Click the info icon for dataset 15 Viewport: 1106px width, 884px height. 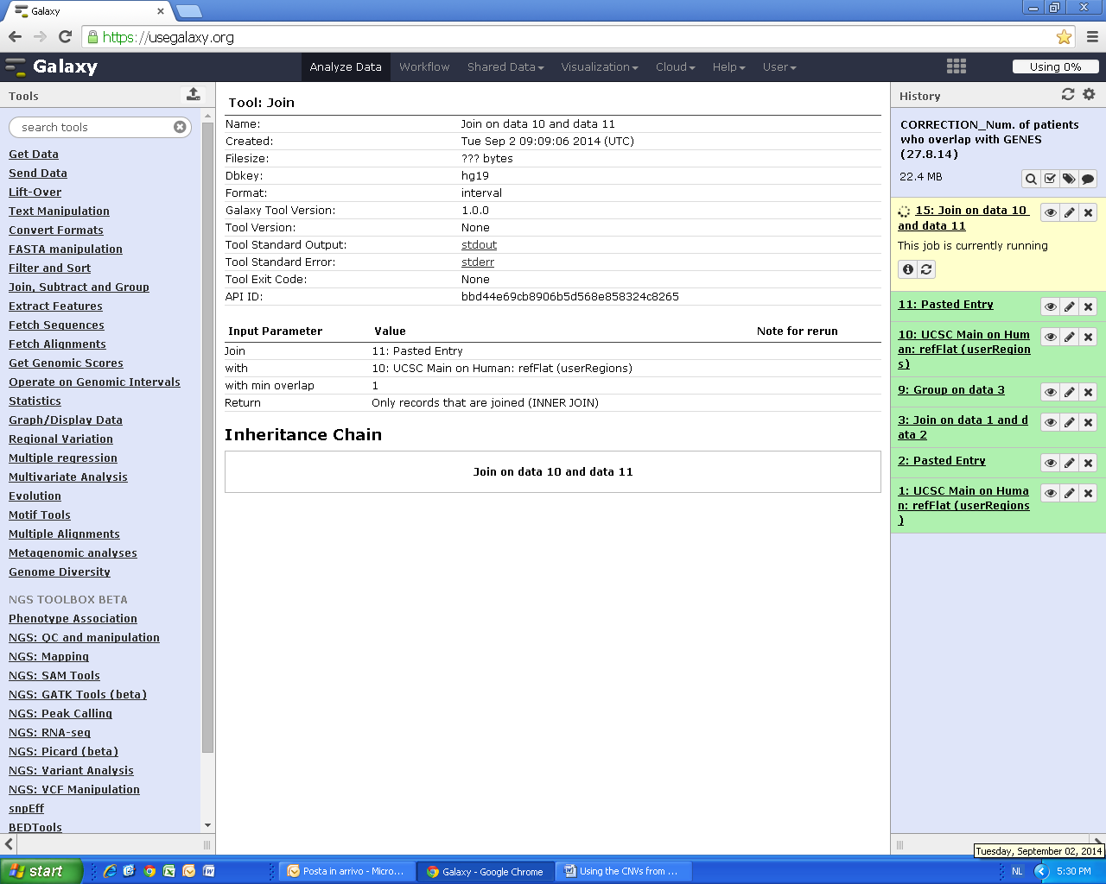907,269
